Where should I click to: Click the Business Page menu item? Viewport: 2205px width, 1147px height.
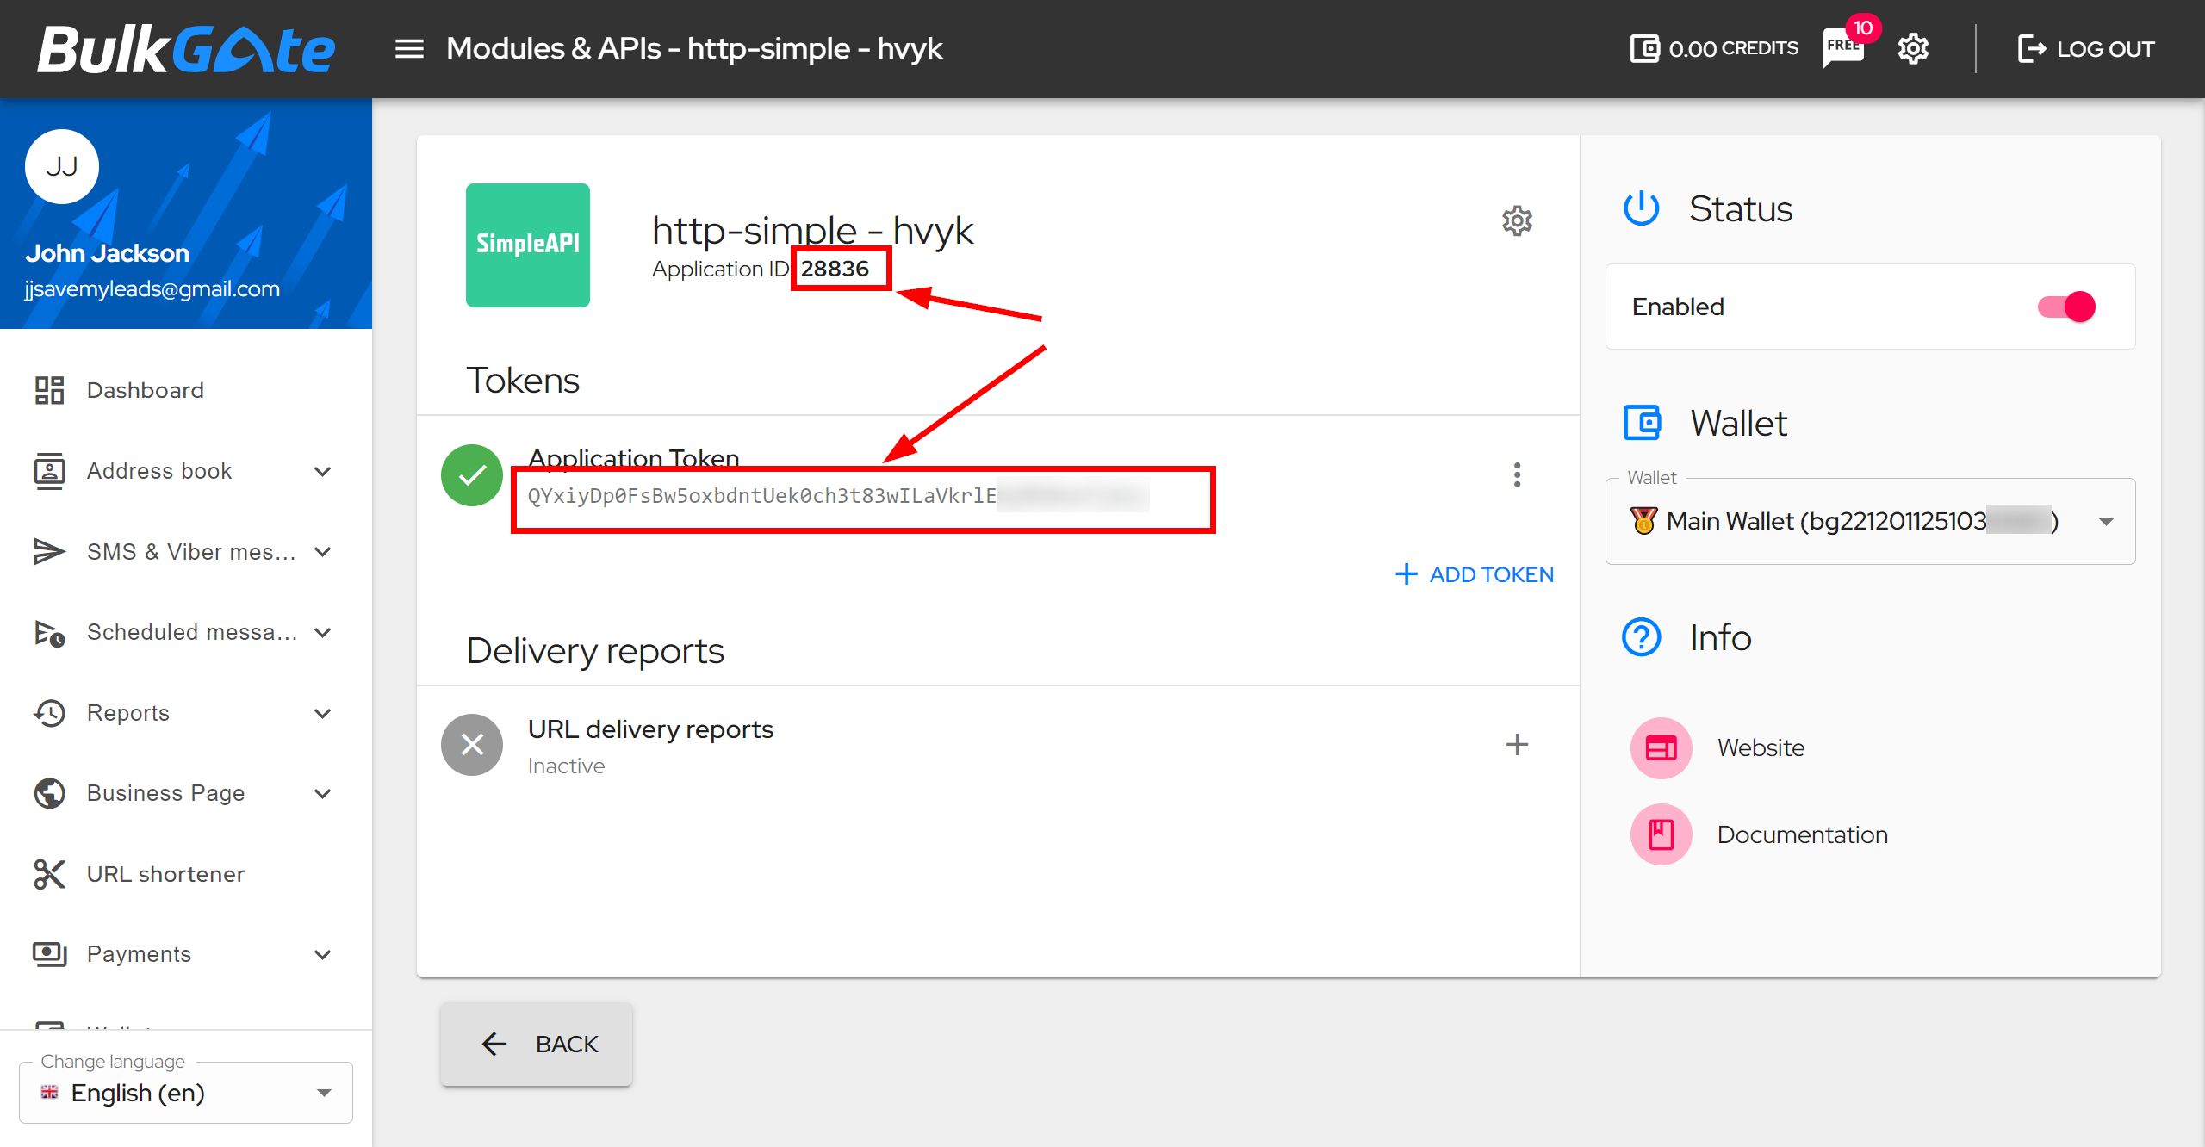[165, 793]
